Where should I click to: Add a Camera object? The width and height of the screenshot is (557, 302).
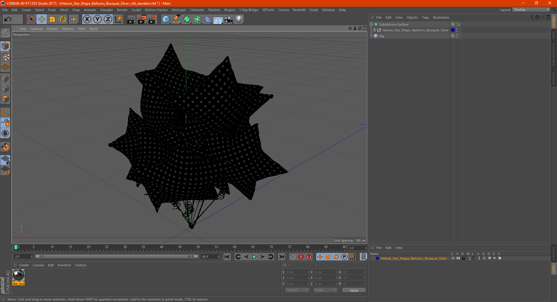[x=229, y=19]
